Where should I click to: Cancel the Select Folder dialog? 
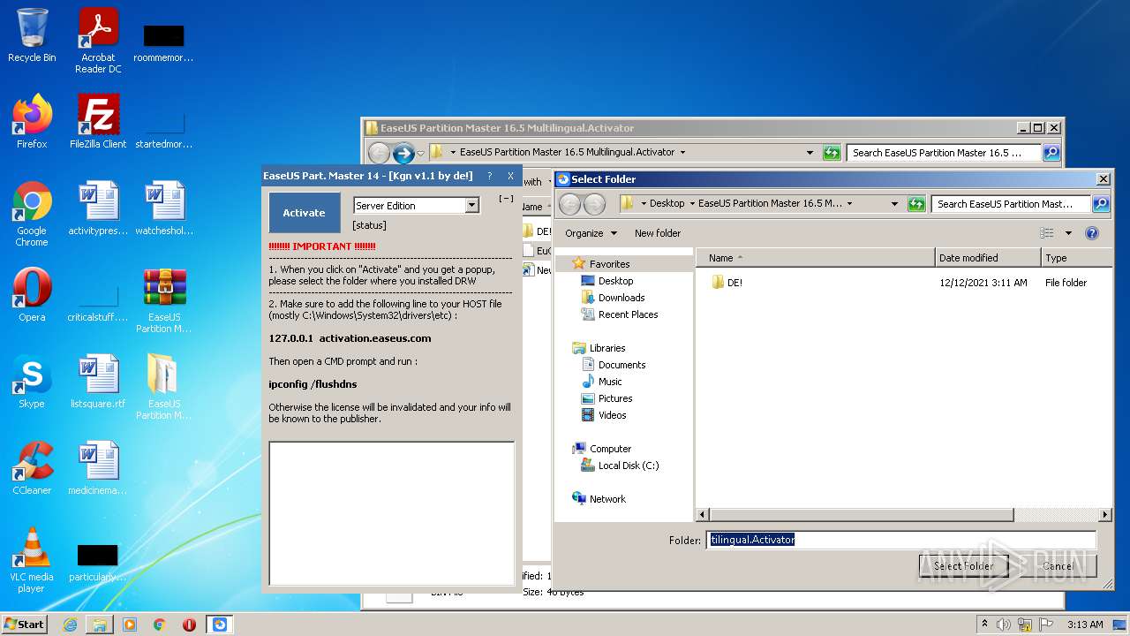pos(1058,566)
